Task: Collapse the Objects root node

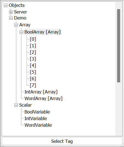Action: click(x=6, y=5)
